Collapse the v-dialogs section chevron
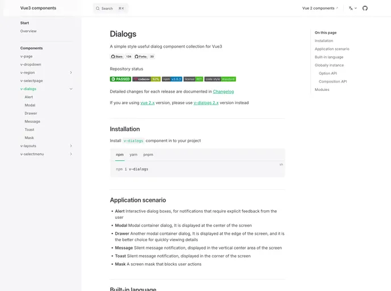This screenshot has width=391, height=291. tap(71, 89)
